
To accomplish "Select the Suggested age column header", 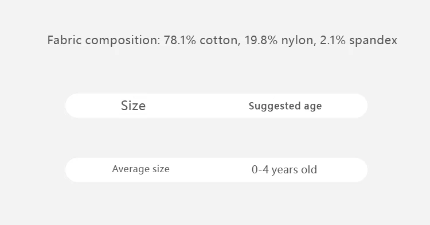I will [285, 106].
